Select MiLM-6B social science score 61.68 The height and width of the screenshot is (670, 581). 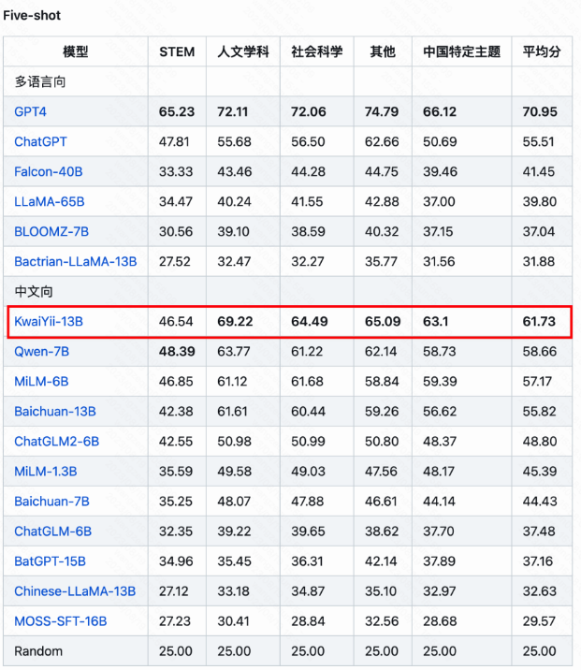coord(308,381)
